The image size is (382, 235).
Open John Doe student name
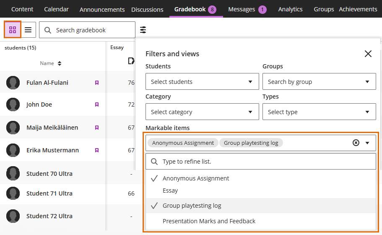coord(39,104)
